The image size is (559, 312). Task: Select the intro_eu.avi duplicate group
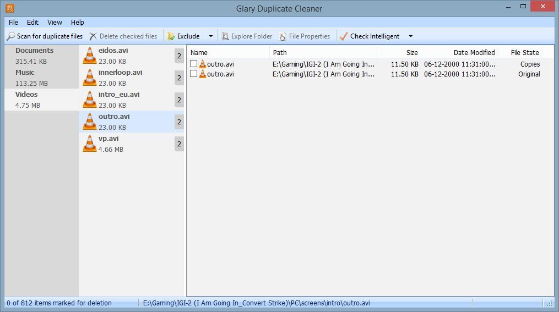(x=131, y=100)
